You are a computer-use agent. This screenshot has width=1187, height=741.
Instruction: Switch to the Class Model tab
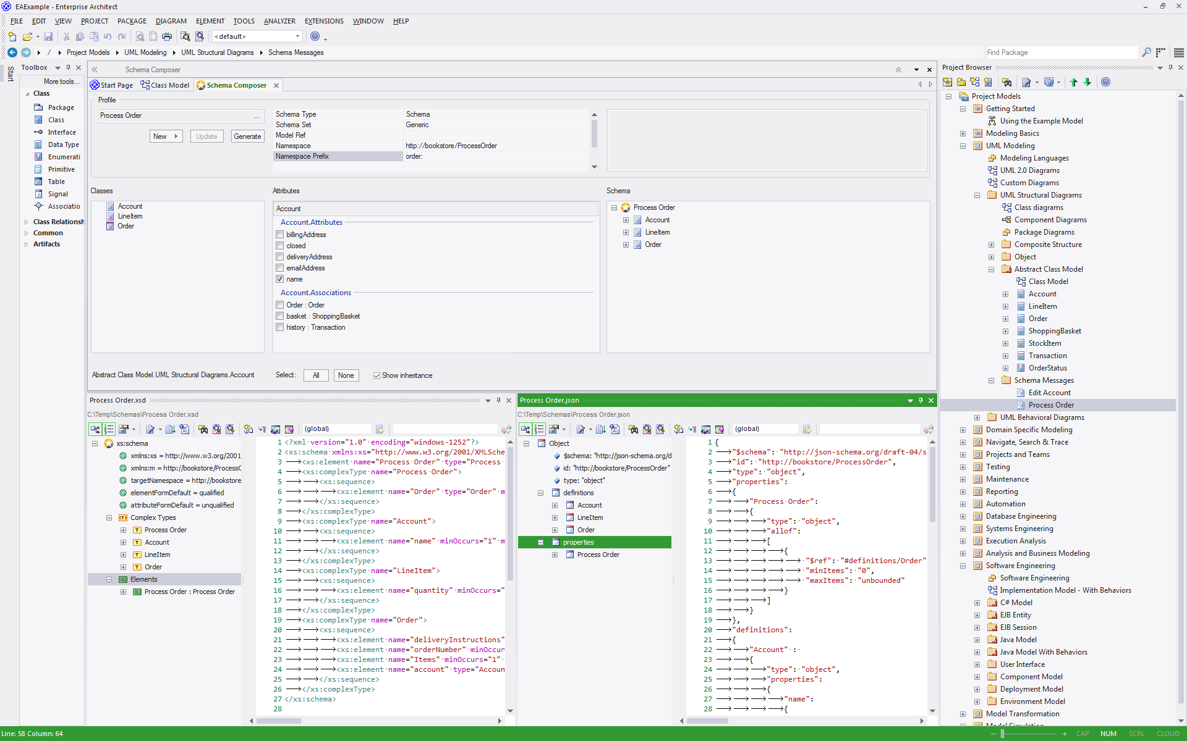click(165, 85)
